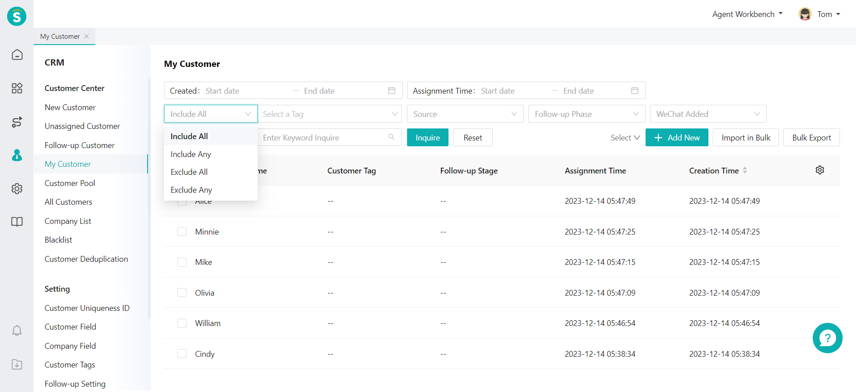Open the Select a Tag dropdown
Image resolution: width=856 pixels, height=392 pixels.
tap(330, 114)
